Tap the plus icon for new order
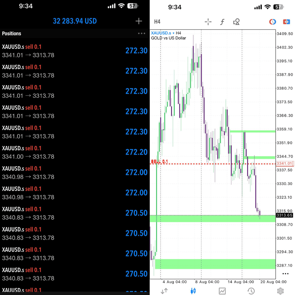 pyautogui.click(x=139, y=21)
